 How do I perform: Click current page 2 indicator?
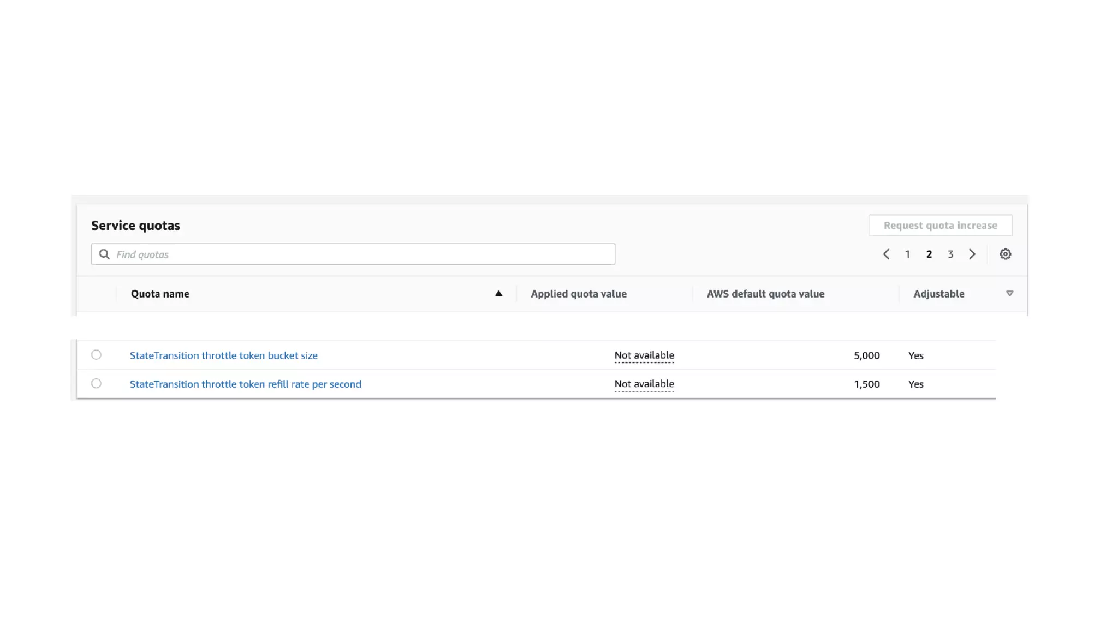[x=929, y=254]
